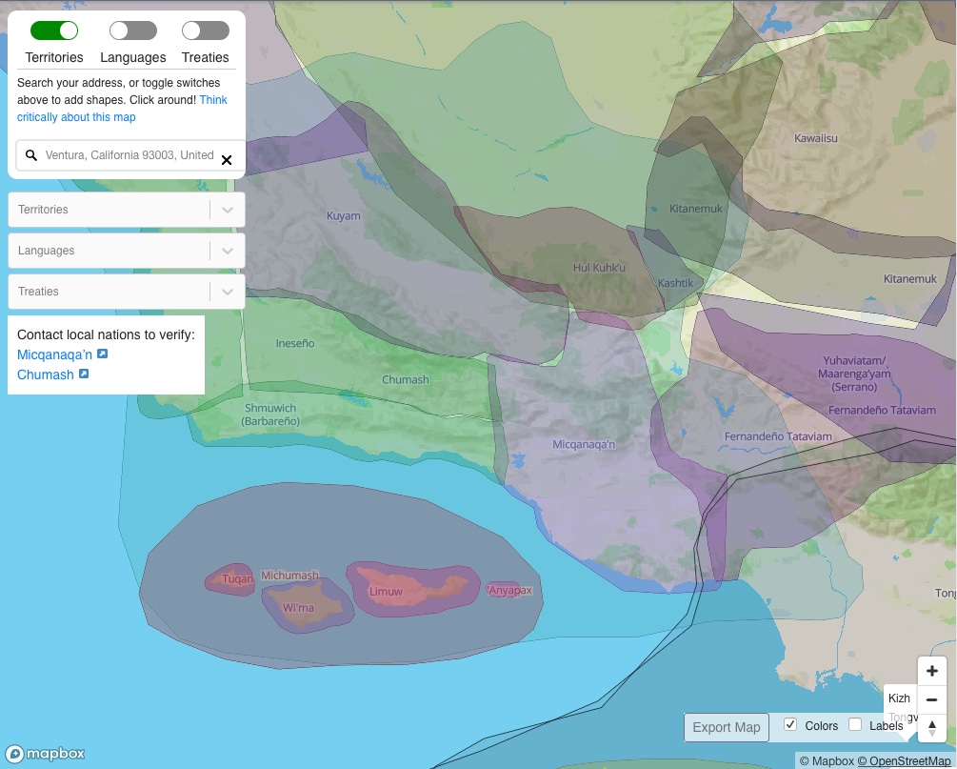Image resolution: width=957 pixels, height=769 pixels.
Task: Expand the Territories dropdown
Action: (x=227, y=210)
